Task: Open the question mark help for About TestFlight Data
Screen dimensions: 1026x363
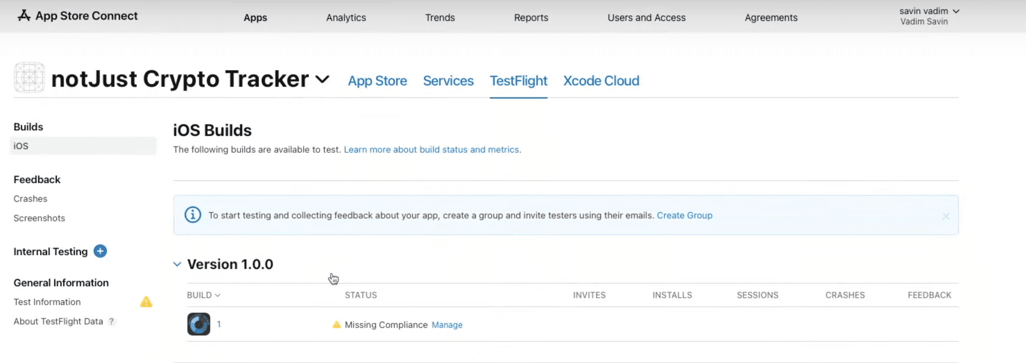Action: (111, 321)
